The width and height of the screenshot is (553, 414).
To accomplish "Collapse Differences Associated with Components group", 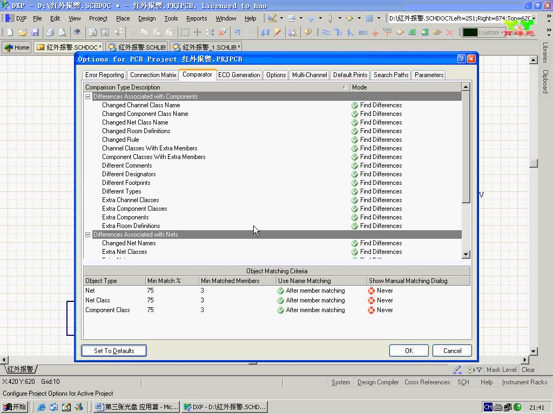I will [88, 96].
